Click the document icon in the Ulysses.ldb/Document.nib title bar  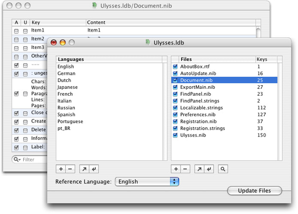tap(94, 5)
